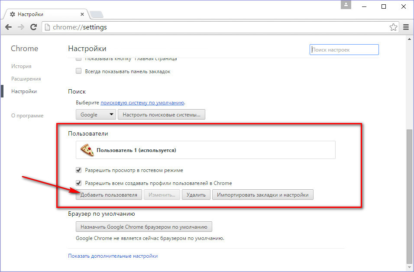Click the settings gear icon on tab
The width and height of the screenshot is (414, 272).
coord(12,14)
